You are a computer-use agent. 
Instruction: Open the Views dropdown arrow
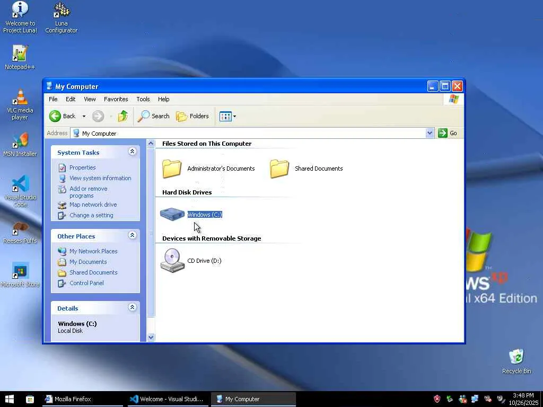234,116
